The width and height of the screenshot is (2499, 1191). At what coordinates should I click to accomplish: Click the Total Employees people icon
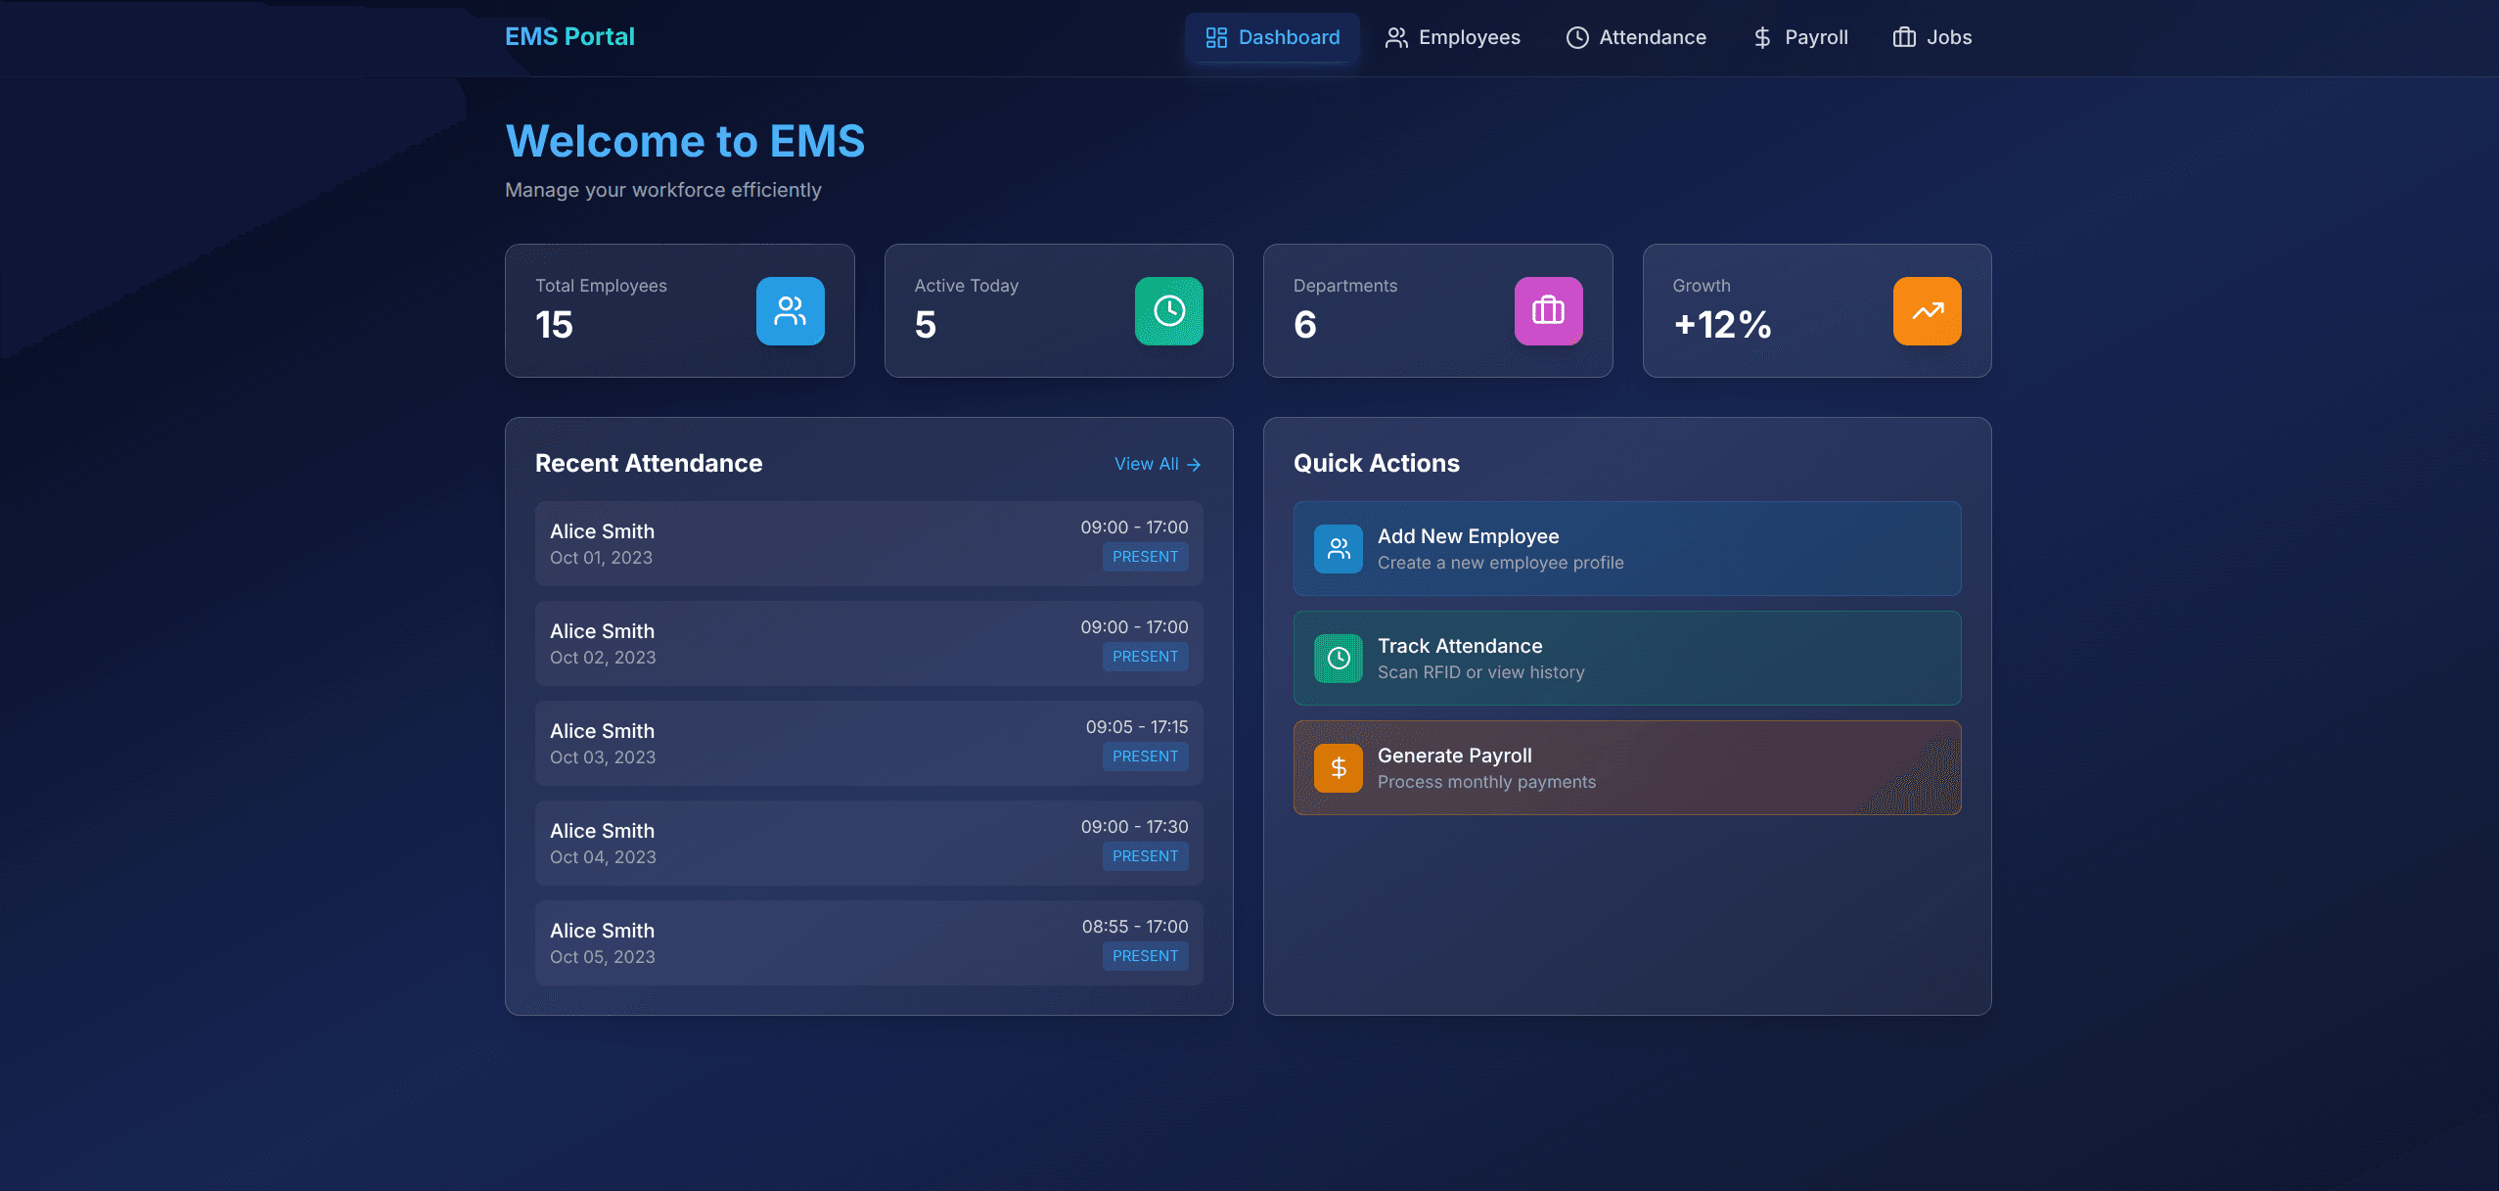click(789, 310)
